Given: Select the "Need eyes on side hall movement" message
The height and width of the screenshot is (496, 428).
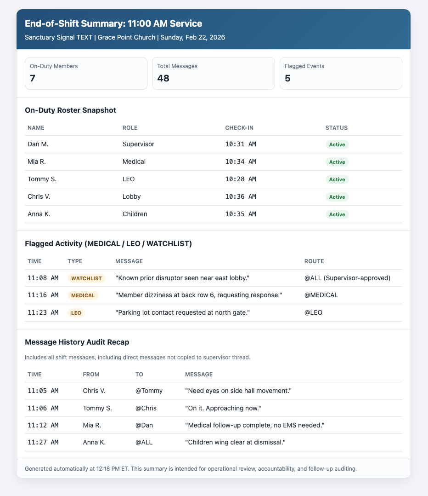Looking at the screenshot, I should coord(238,391).
